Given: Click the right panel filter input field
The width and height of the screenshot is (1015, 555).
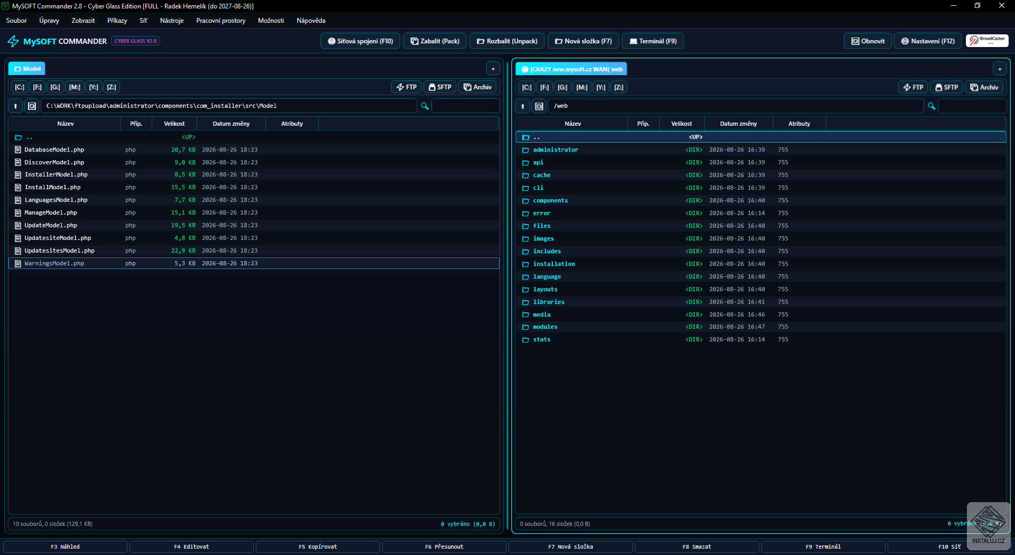Looking at the screenshot, I should 972,106.
